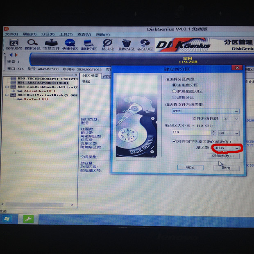Image resolution: width=254 pixels, height=254 pixels.
Task: Open the File (文件) menu
Action: coord(11,34)
